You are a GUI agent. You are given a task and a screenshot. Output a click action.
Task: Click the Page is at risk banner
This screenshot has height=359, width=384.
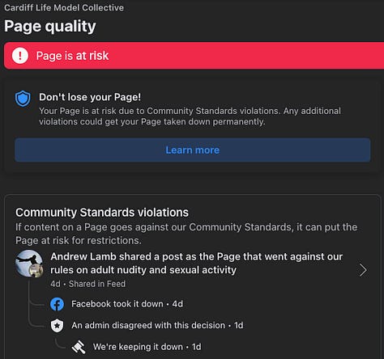(x=194, y=56)
